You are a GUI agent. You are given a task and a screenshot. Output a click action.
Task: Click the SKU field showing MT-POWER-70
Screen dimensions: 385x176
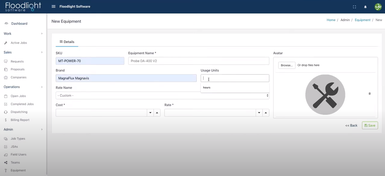click(x=90, y=61)
